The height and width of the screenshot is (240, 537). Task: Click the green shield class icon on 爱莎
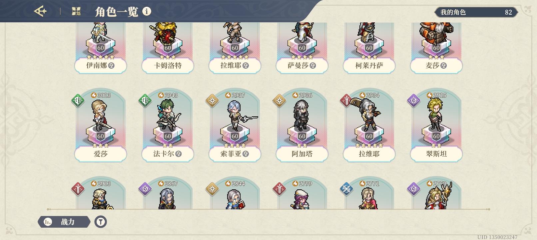point(78,100)
